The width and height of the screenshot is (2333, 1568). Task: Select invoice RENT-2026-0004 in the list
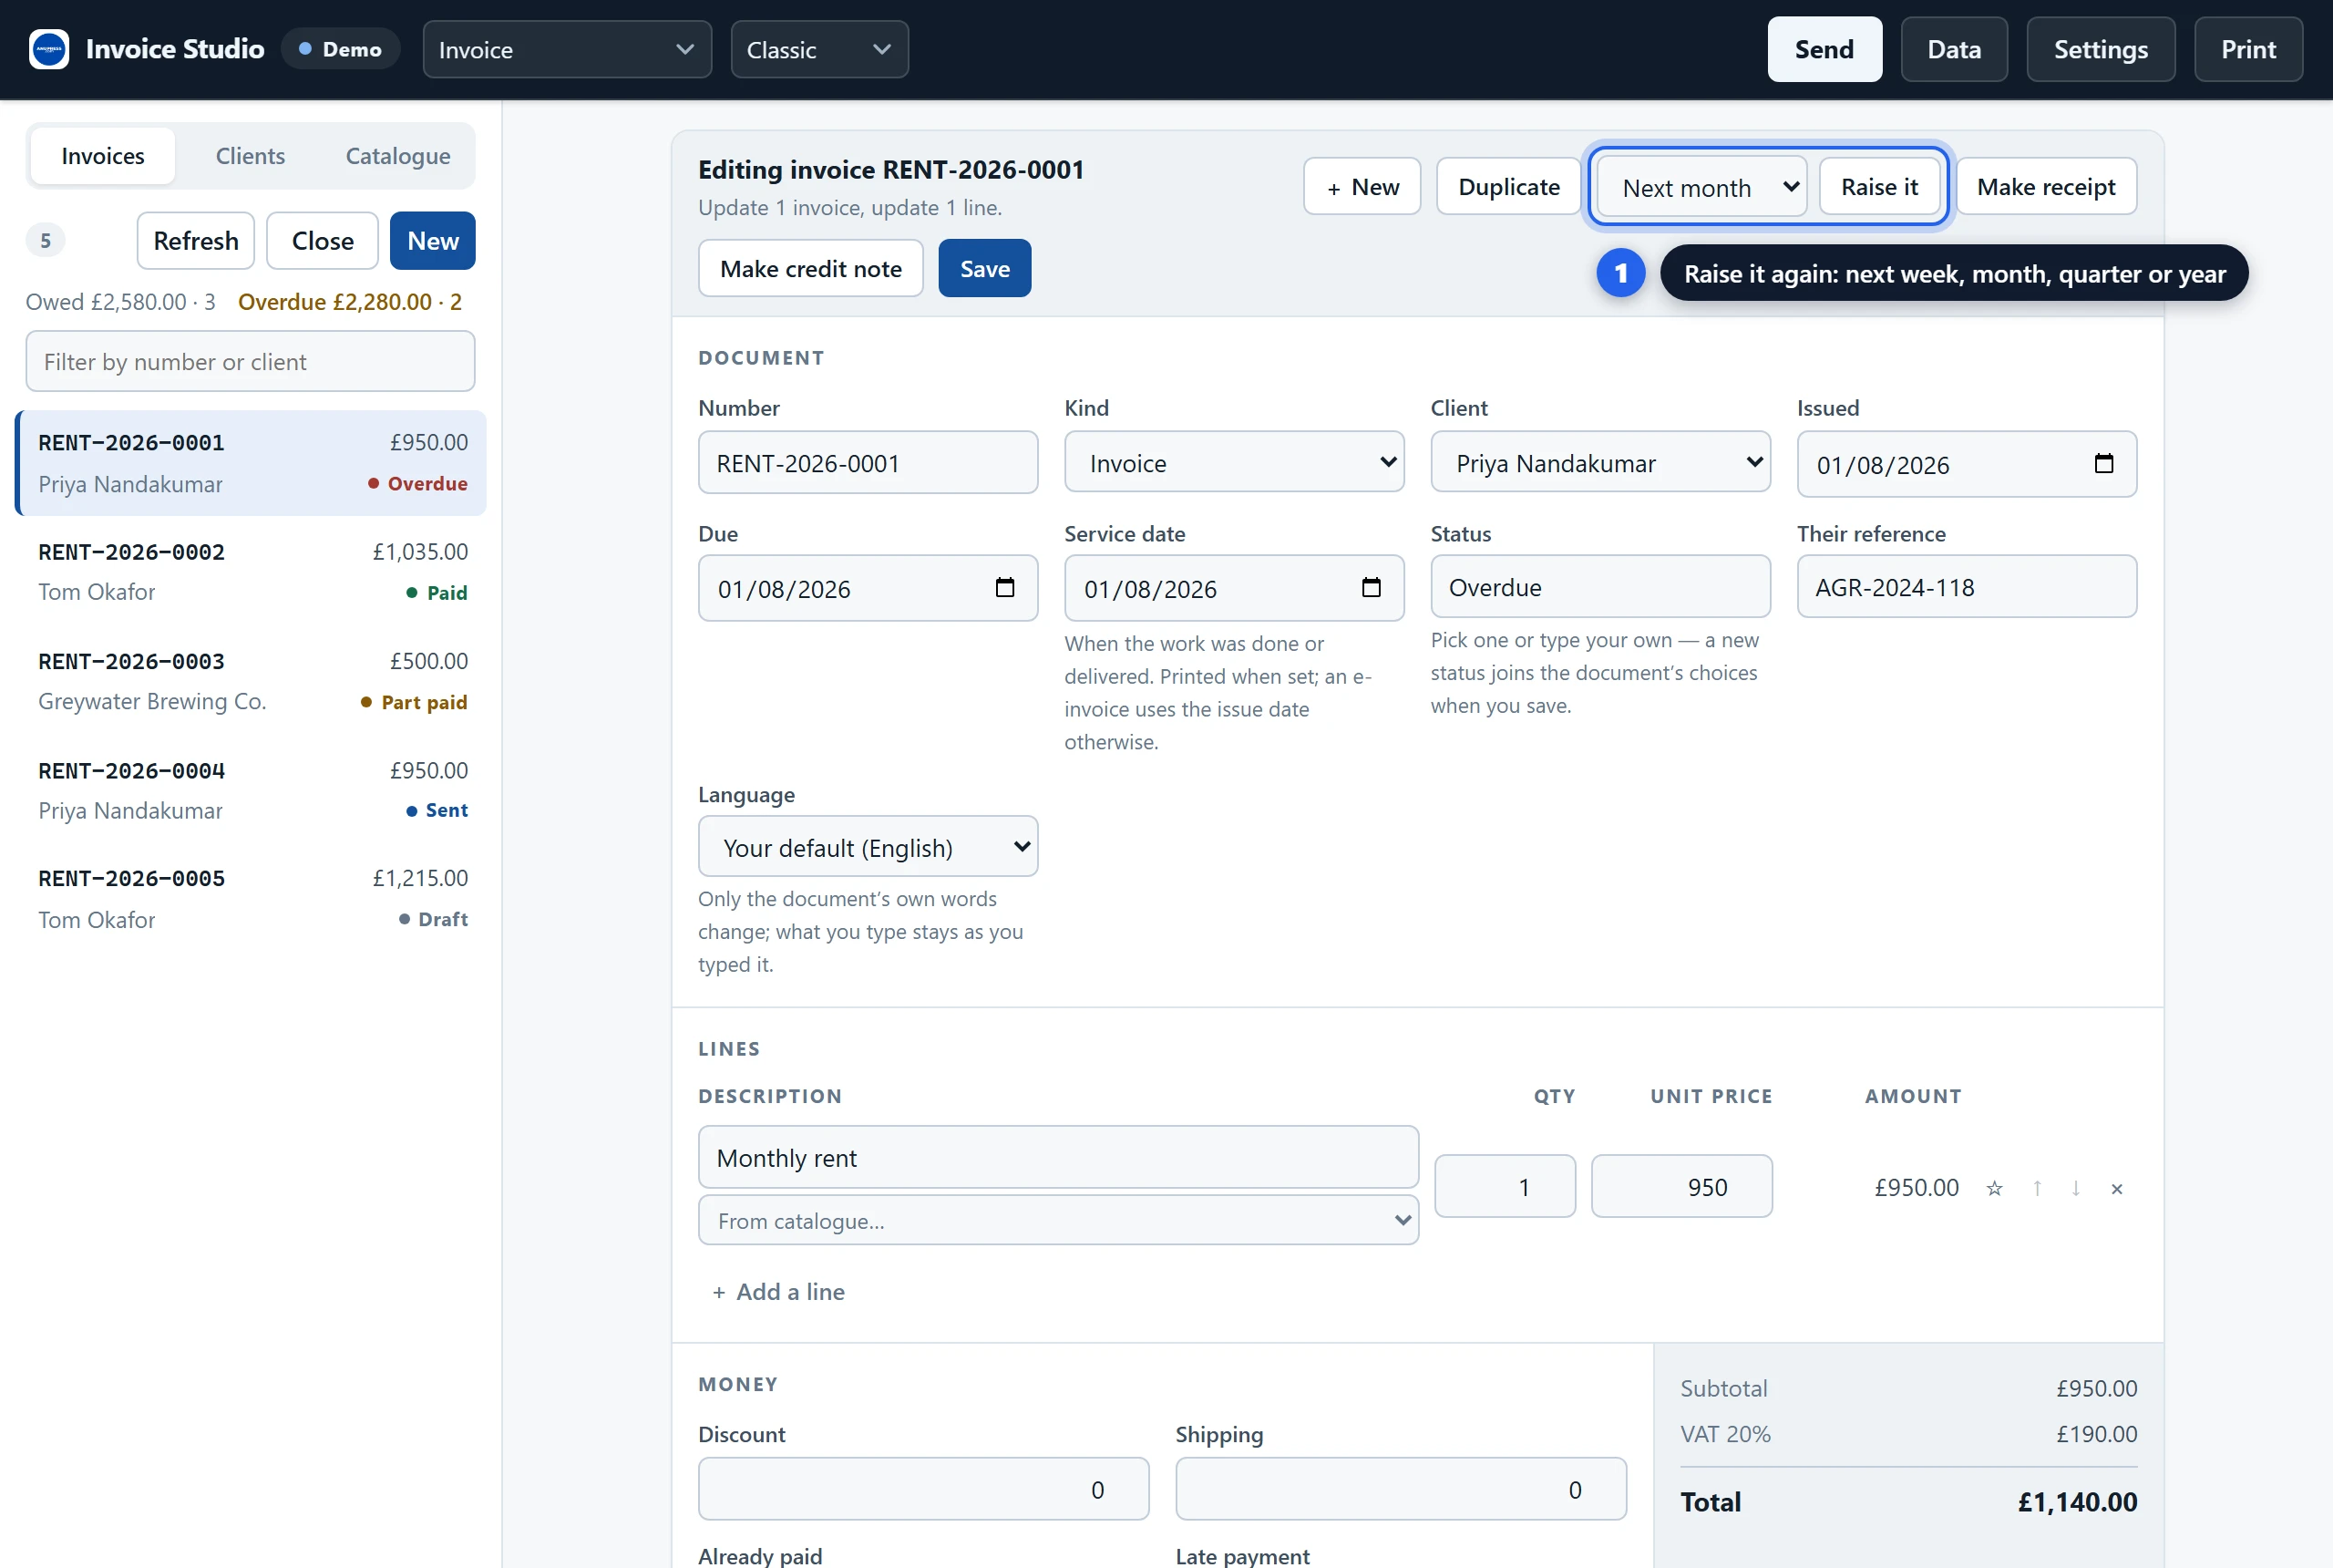252,790
